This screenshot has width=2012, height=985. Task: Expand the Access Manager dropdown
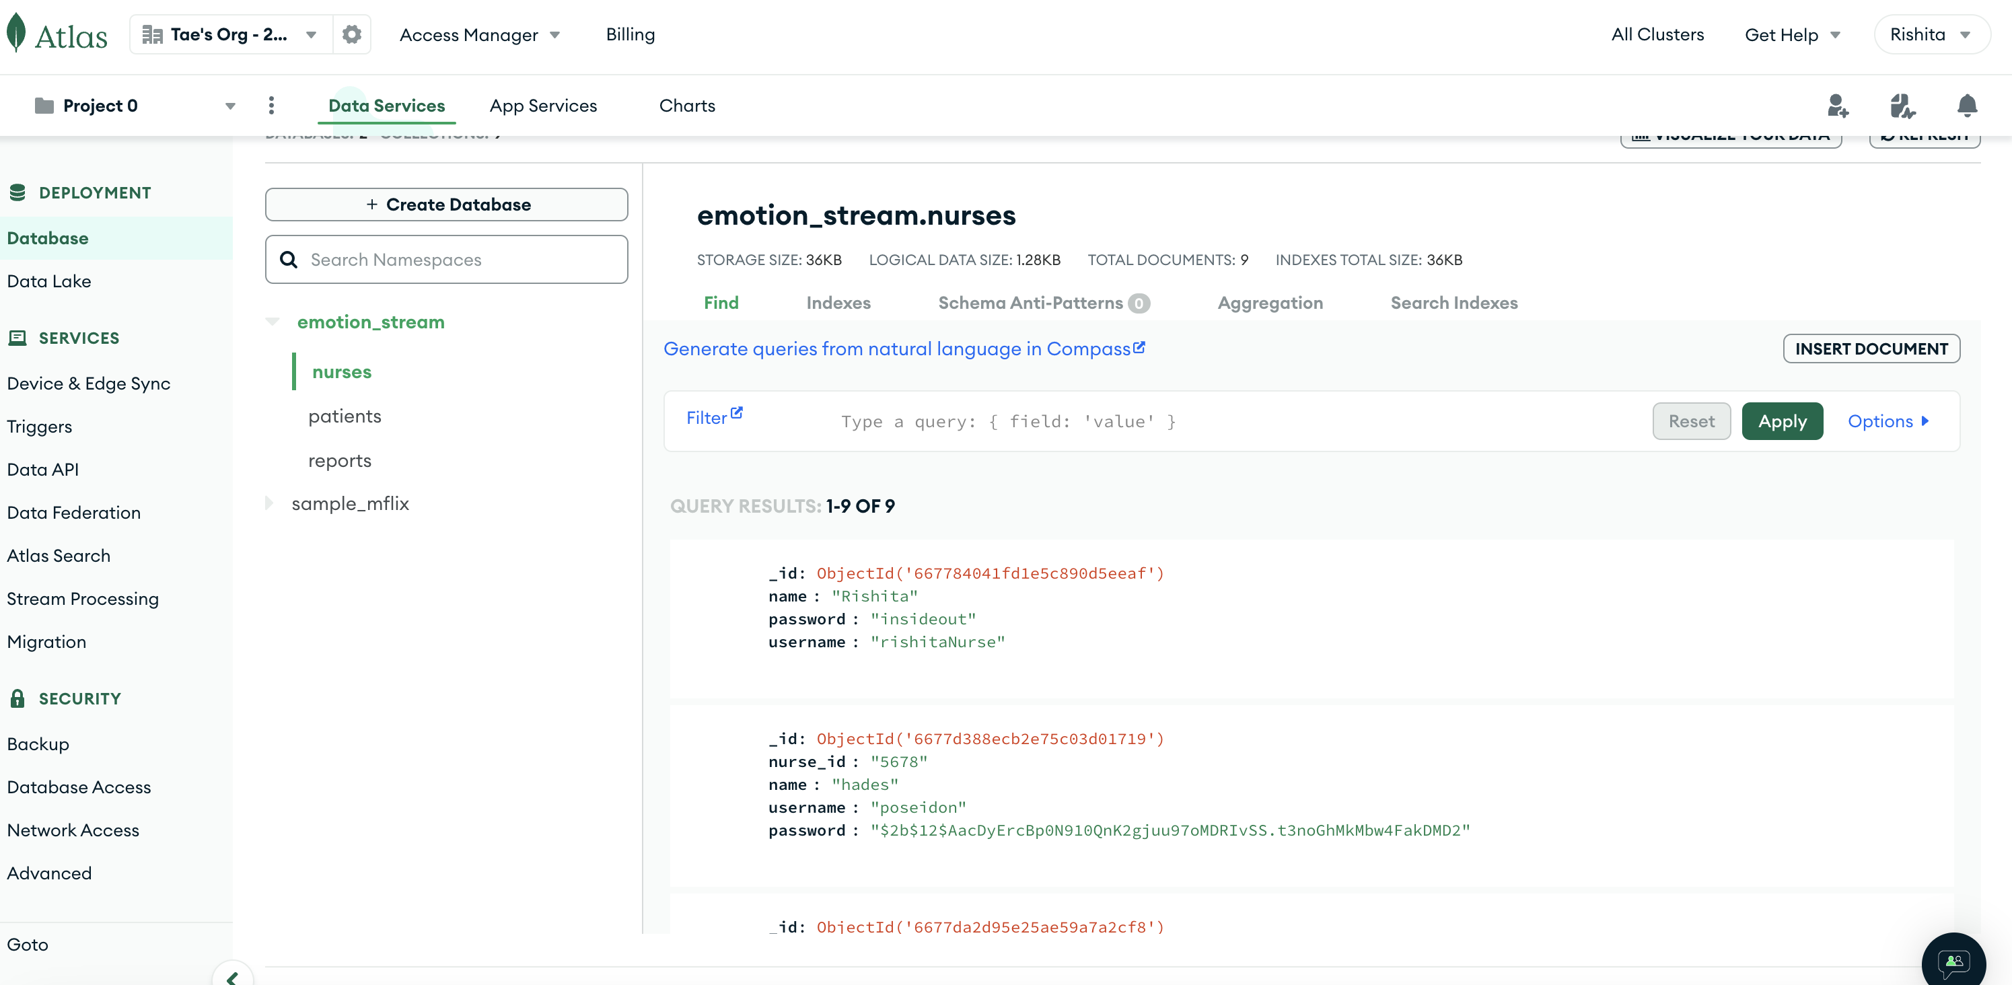(x=480, y=34)
